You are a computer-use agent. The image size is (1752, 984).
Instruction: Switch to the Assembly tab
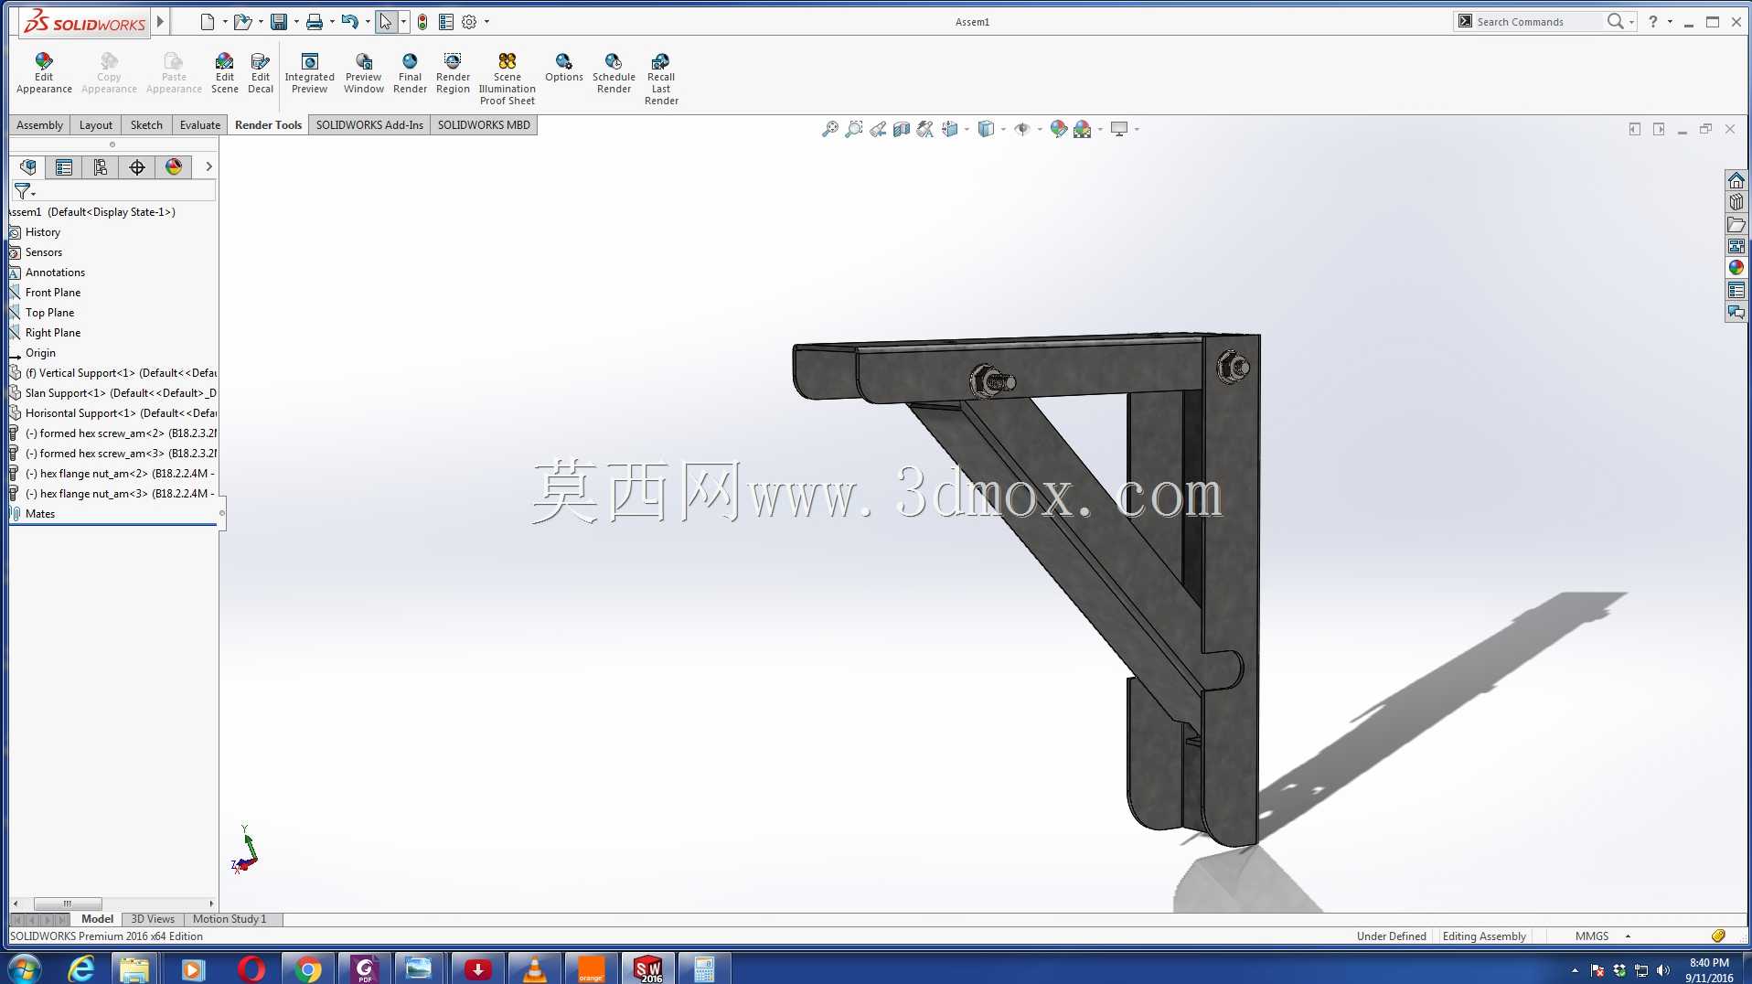tap(40, 125)
